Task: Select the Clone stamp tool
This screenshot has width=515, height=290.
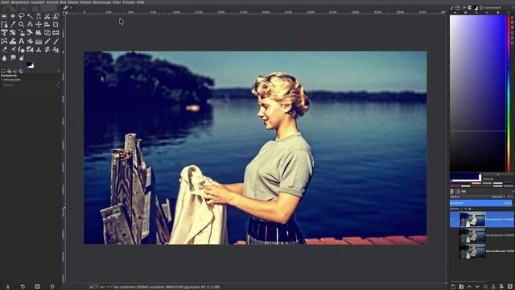Action: (x=39, y=50)
